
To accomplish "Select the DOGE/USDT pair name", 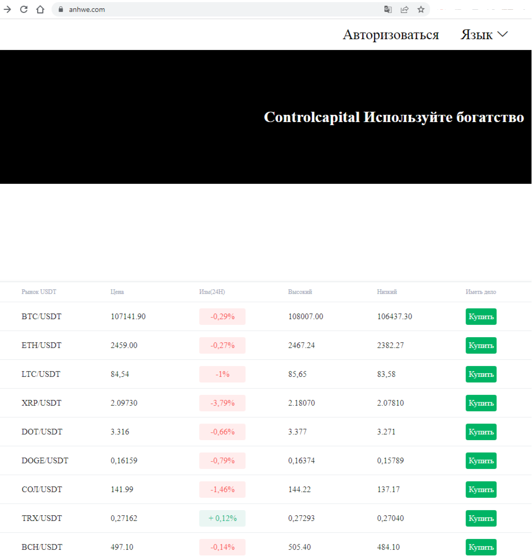I will coord(45,461).
